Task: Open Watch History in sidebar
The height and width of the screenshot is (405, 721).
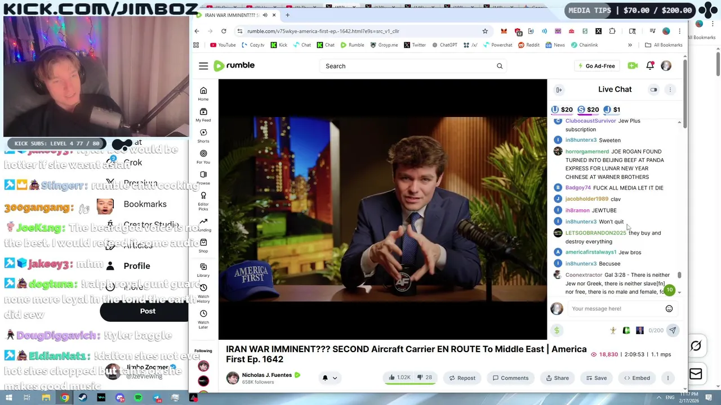Action: [x=203, y=293]
